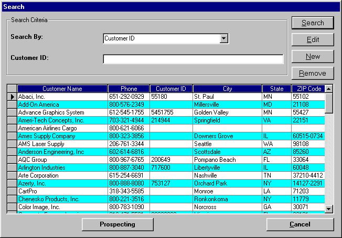Select Color Image, Inc. name cell
The height and width of the screenshot is (238, 342).
(x=62, y=207)
